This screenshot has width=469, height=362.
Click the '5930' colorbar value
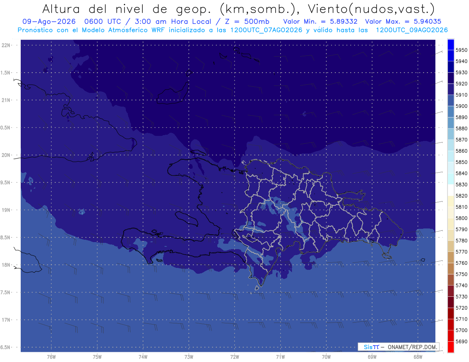[x=462, y=73]
